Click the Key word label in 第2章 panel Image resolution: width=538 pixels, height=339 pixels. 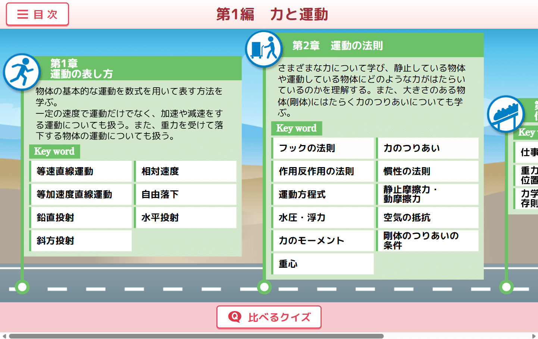click(297, 128)
